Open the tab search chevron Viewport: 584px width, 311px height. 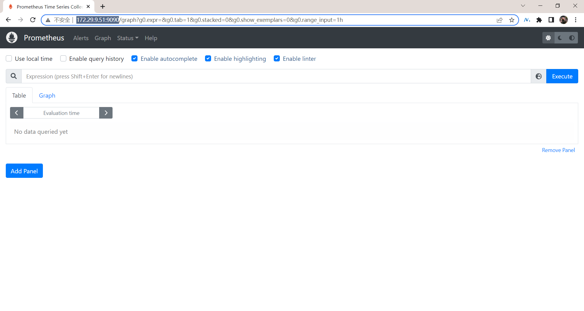click(523, 6)
